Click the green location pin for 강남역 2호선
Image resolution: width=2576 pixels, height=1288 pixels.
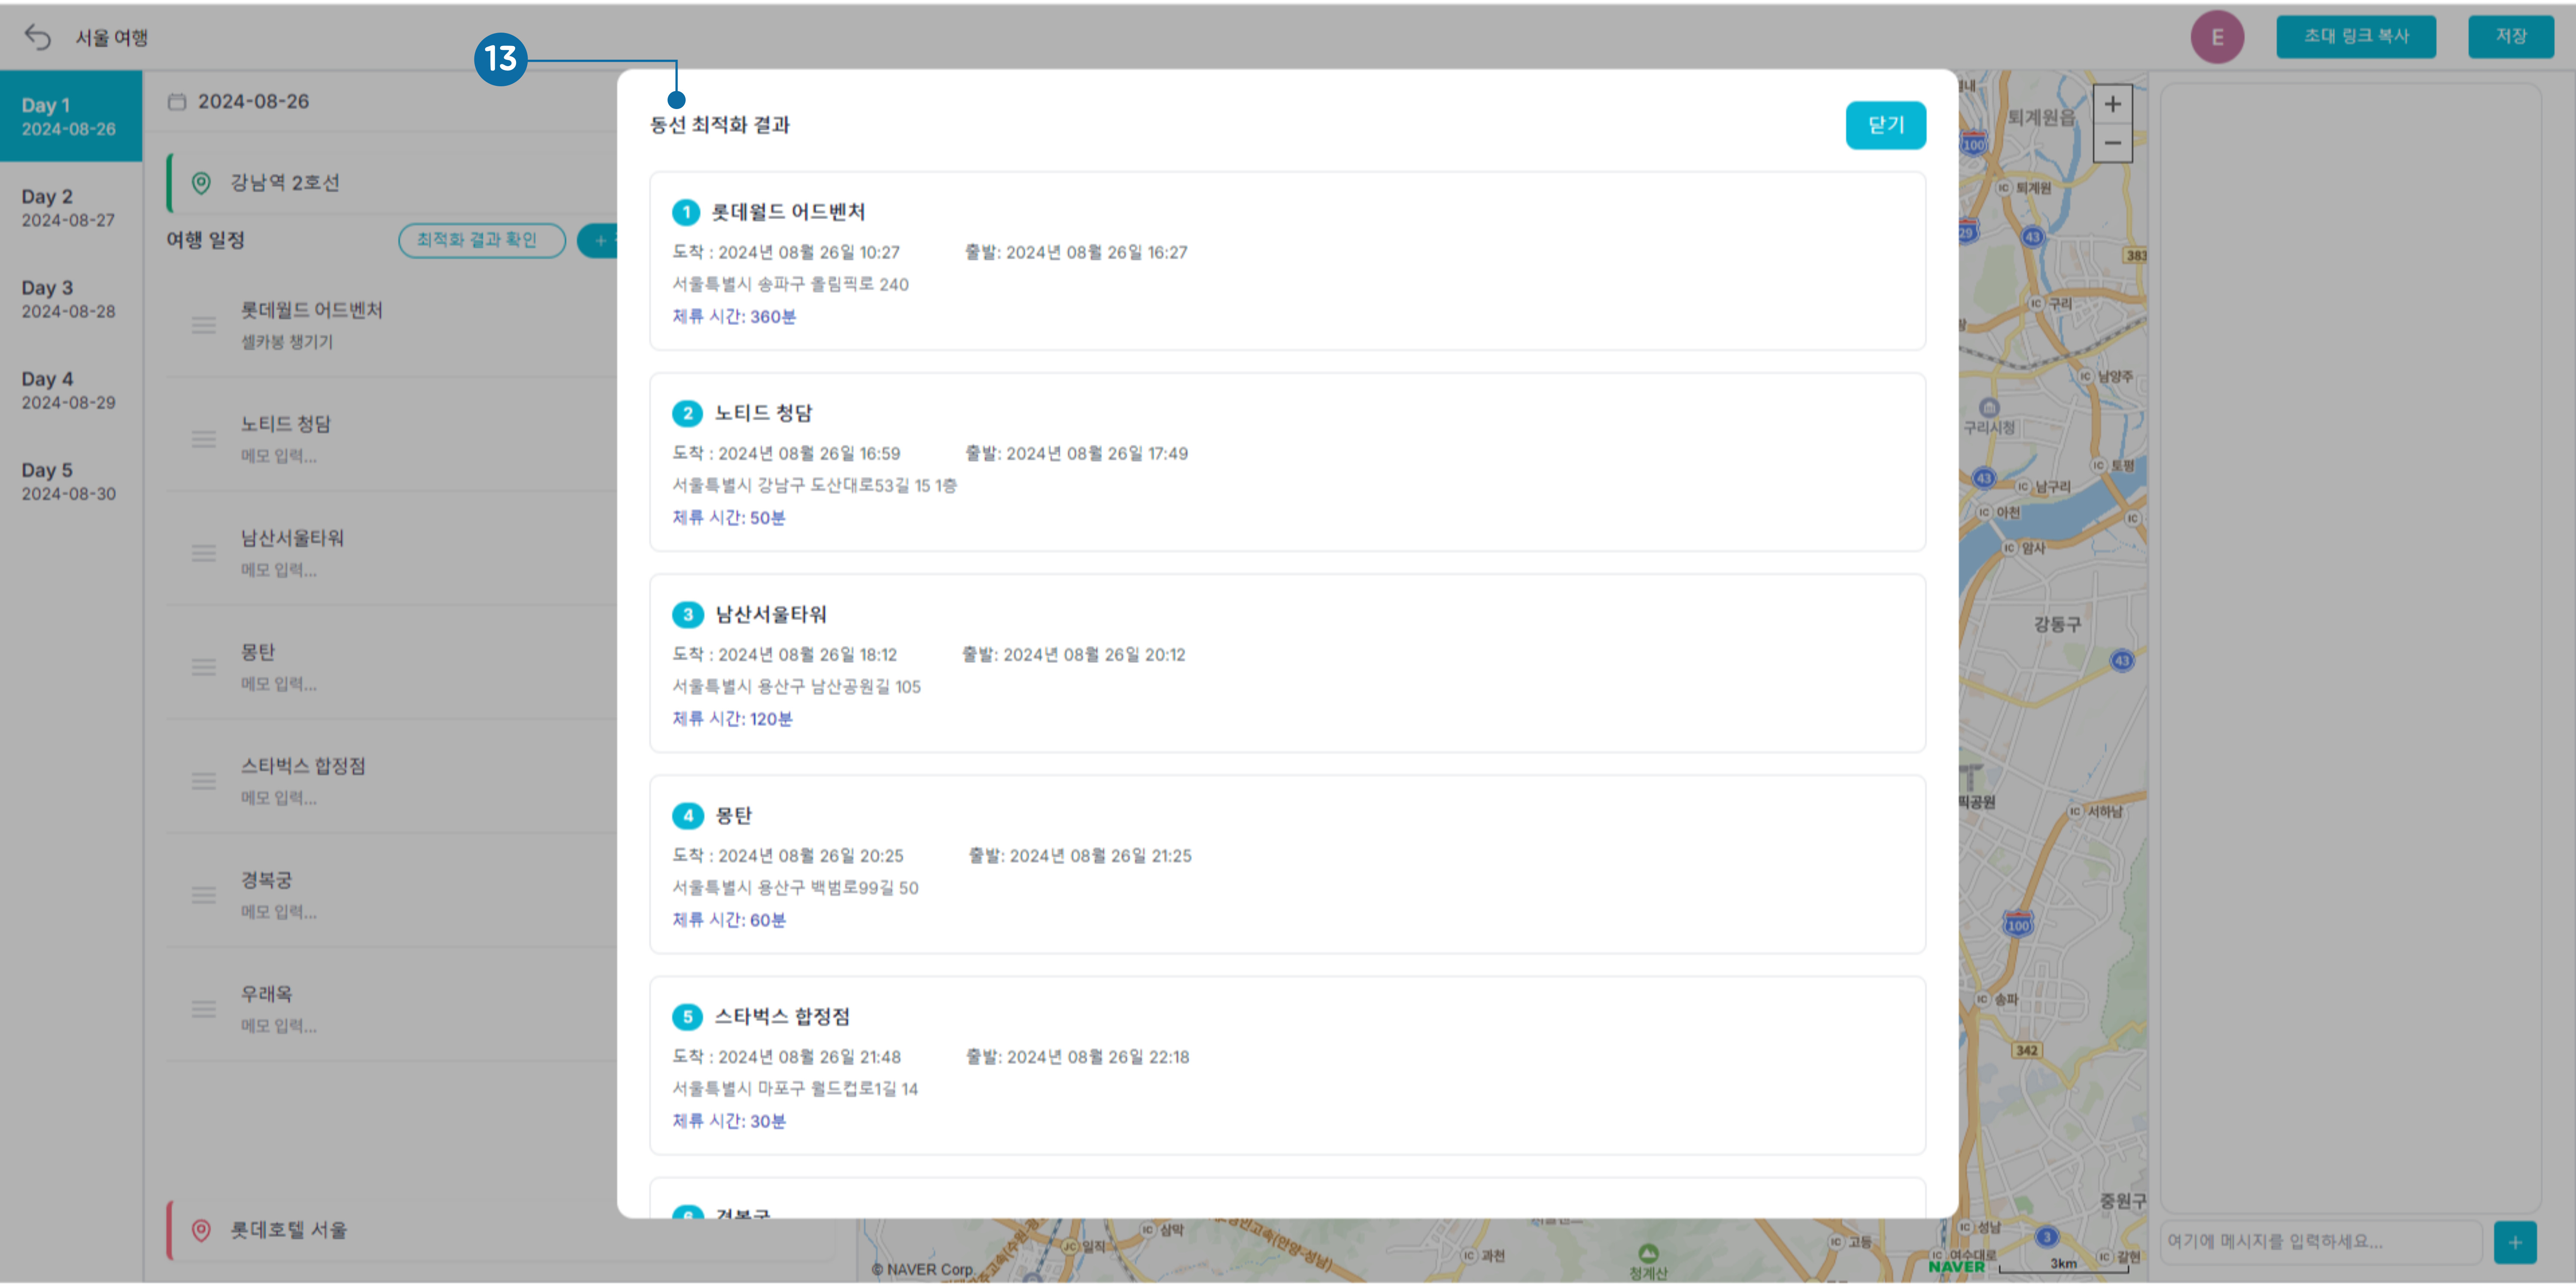[x=201, y=183]
